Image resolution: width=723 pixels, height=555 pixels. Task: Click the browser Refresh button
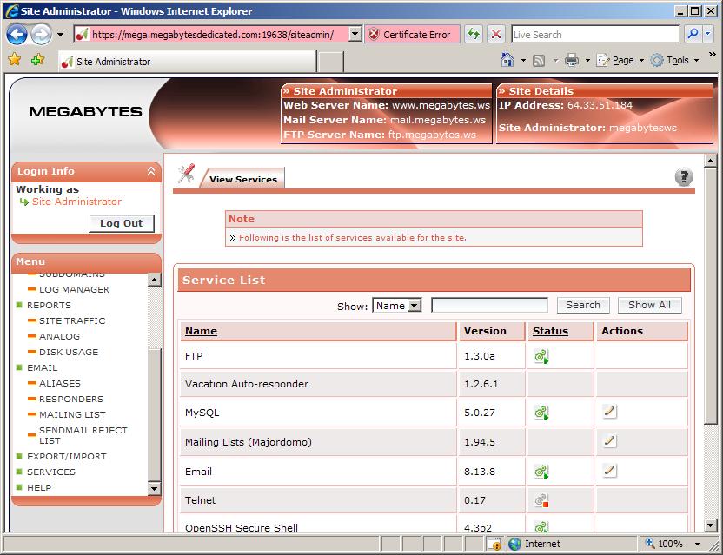[474, 35]
